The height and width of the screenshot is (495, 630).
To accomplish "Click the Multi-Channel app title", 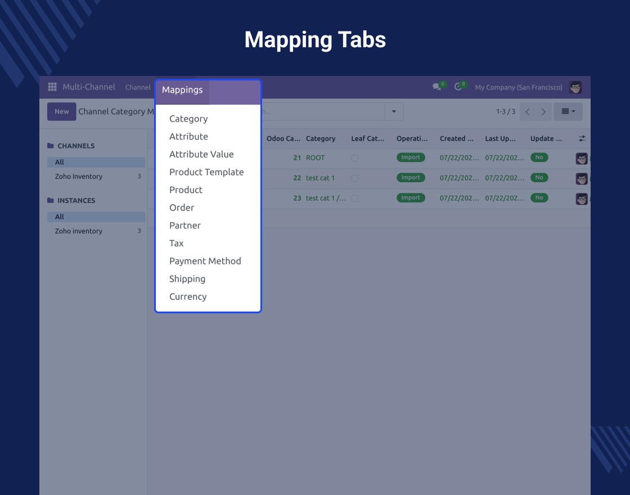I will 89,87.
